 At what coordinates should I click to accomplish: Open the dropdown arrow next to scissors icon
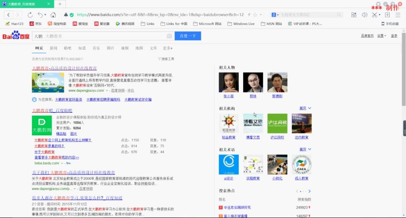pyautogui.click(x=380, y=15)
